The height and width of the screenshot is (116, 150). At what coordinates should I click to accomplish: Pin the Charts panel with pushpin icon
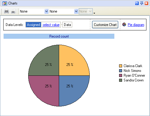[142, 3]
